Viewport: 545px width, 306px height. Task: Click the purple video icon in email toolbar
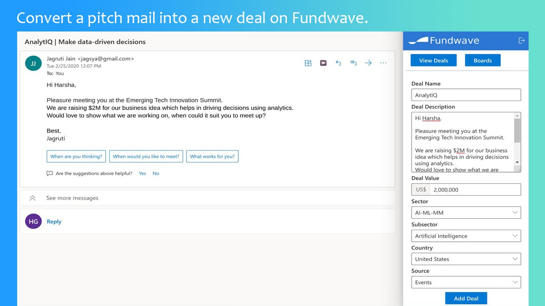323,63
